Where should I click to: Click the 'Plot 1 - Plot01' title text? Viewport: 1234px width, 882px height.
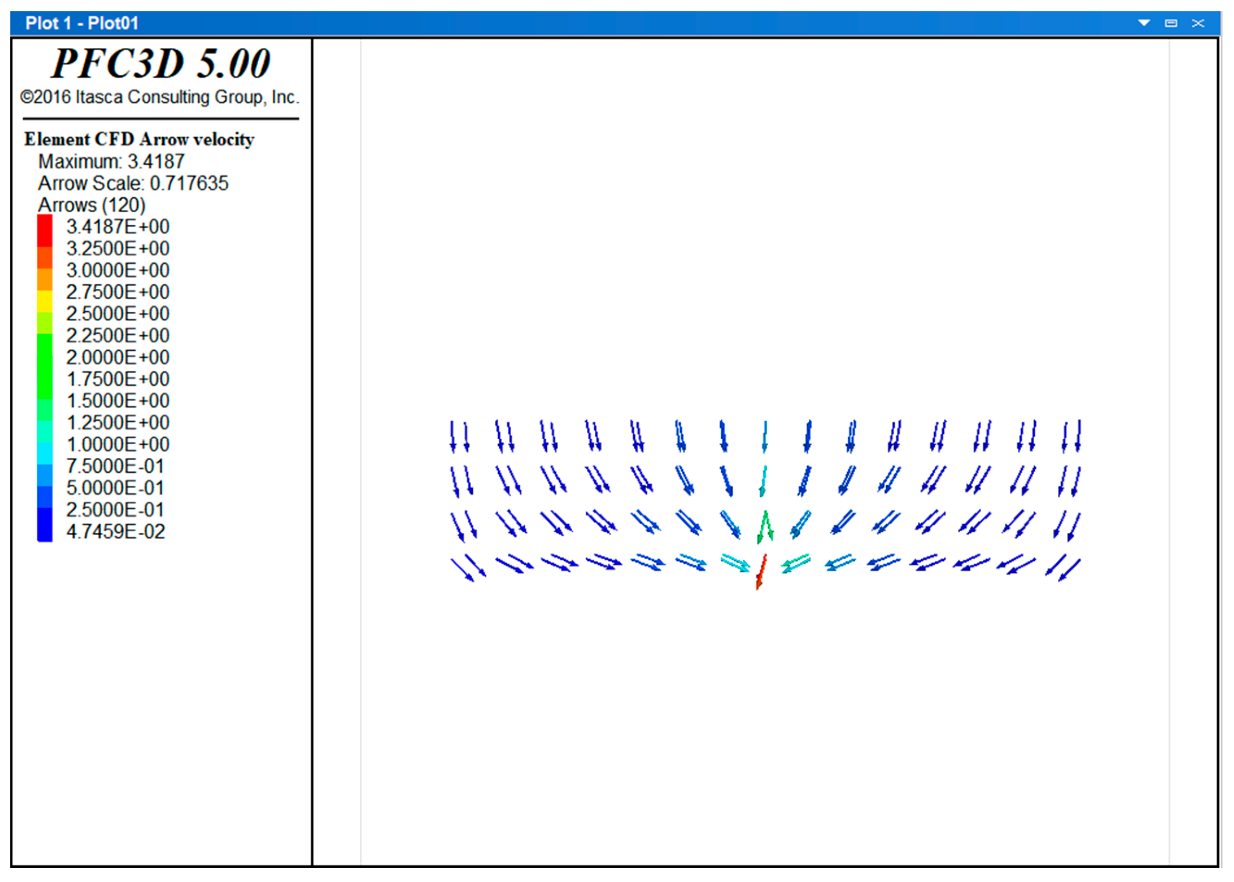pyautogui.click(x=82, y=23)
